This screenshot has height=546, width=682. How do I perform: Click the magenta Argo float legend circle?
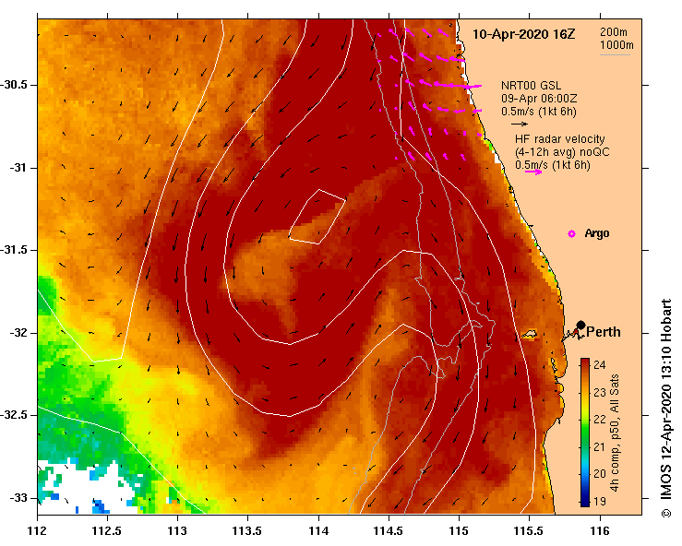click(571, 234)
